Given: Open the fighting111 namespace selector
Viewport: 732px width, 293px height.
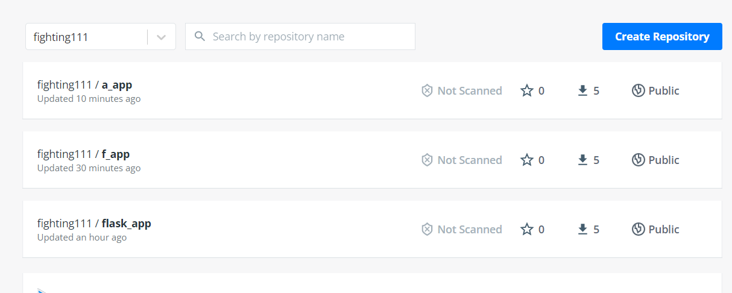Looking at the screenshot, I should pos(86,37).
